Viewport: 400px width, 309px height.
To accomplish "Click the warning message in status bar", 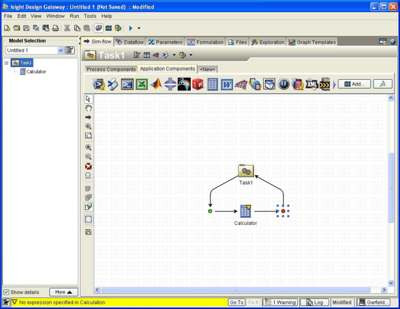I will point(62,303).
